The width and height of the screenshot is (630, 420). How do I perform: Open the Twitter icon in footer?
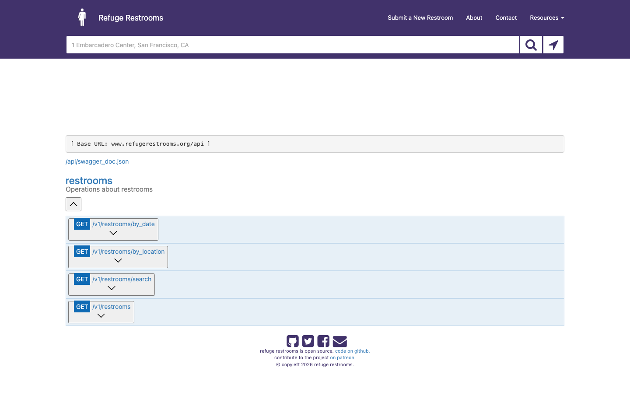(x=308, y=341)
